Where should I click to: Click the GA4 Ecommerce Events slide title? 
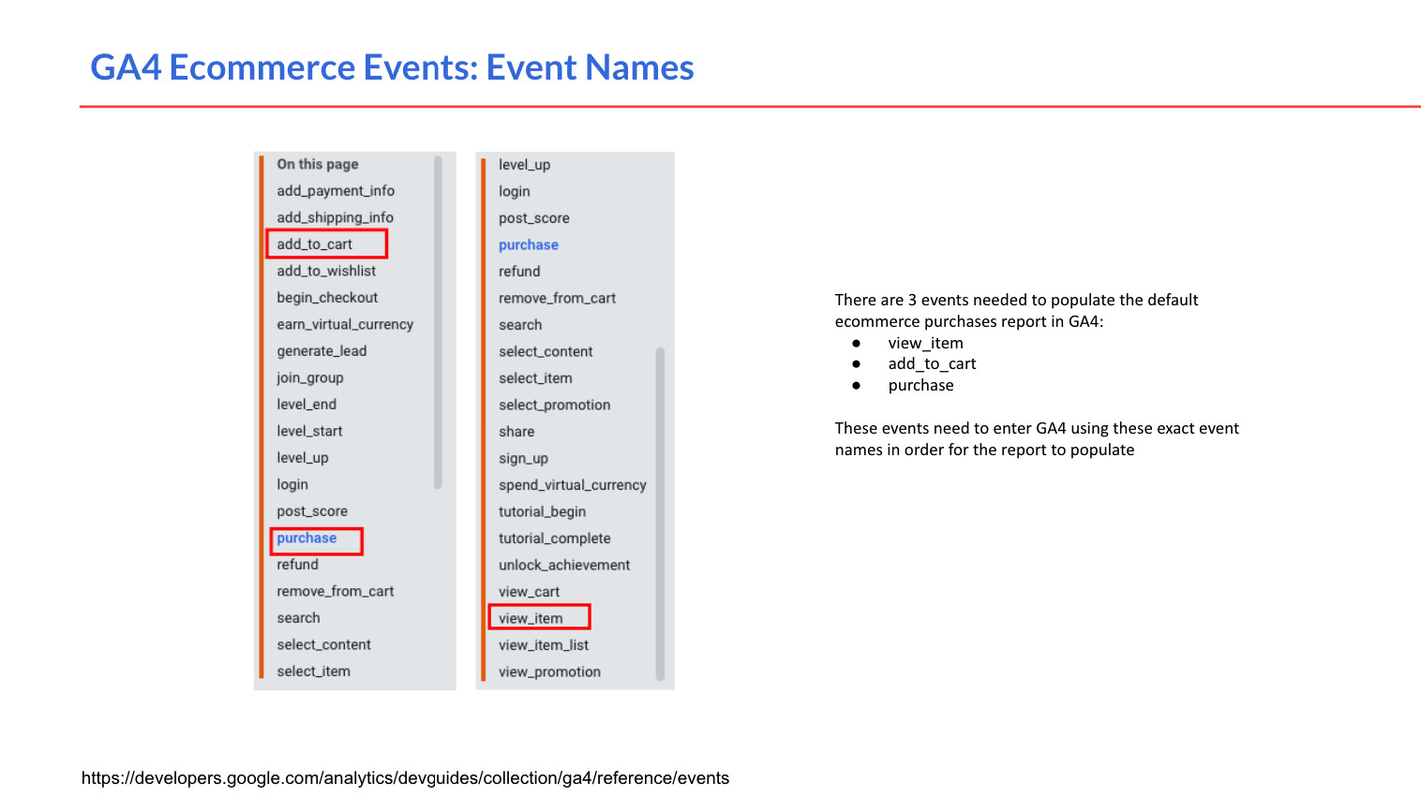tap(392, 67)
